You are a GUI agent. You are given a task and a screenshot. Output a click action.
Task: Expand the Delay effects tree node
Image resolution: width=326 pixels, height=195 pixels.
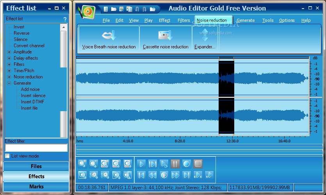click(9, 58)
